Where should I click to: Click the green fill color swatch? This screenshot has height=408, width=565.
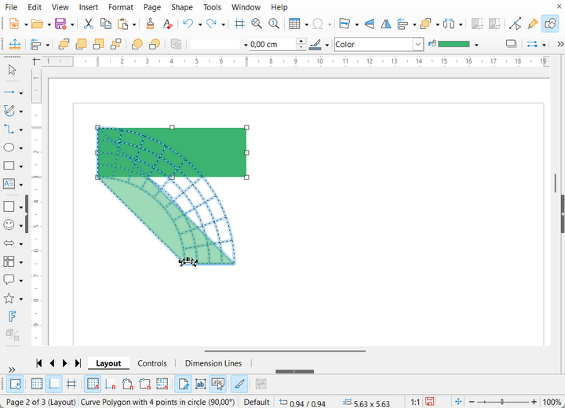454,45
